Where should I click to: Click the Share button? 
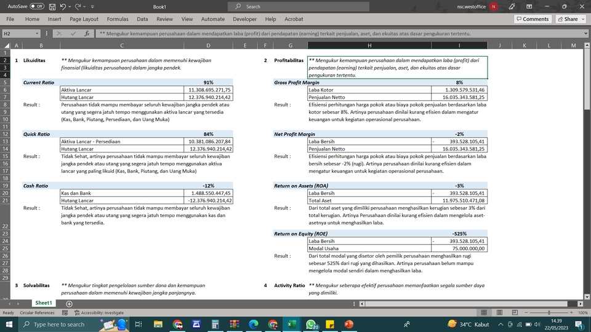pyautogui.click(x=571, y=19)
